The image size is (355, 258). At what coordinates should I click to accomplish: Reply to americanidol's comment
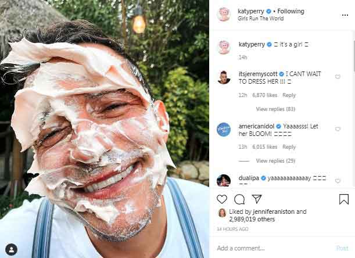pos(289,147)
